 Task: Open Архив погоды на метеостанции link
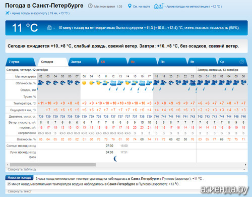(194, 7)
